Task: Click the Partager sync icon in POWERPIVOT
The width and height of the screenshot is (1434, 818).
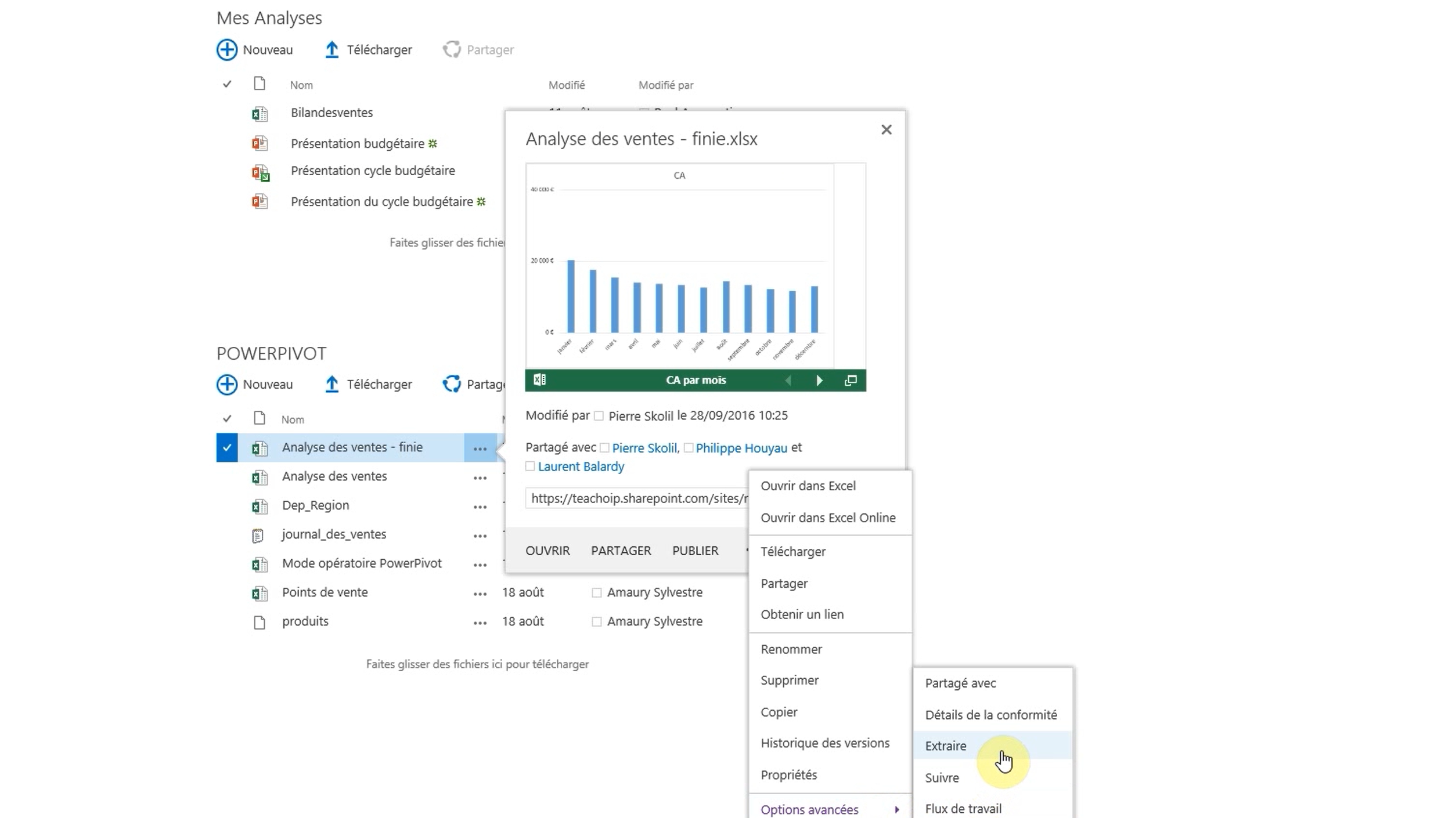Action: coord(452,384)
